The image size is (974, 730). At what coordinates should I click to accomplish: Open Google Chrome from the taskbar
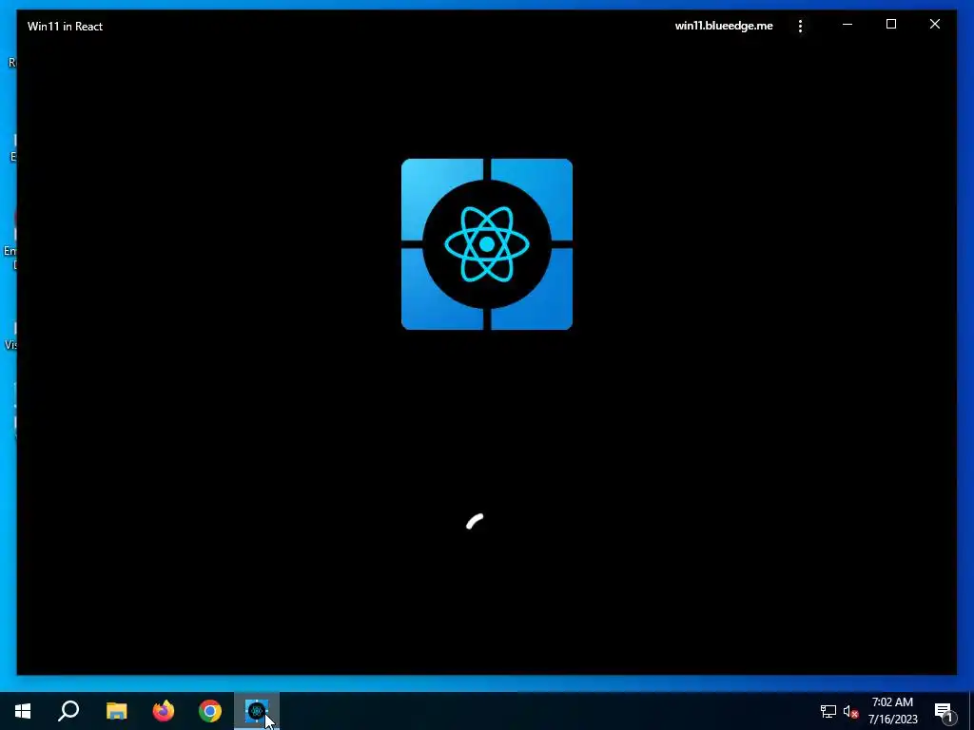coord(210,711)
